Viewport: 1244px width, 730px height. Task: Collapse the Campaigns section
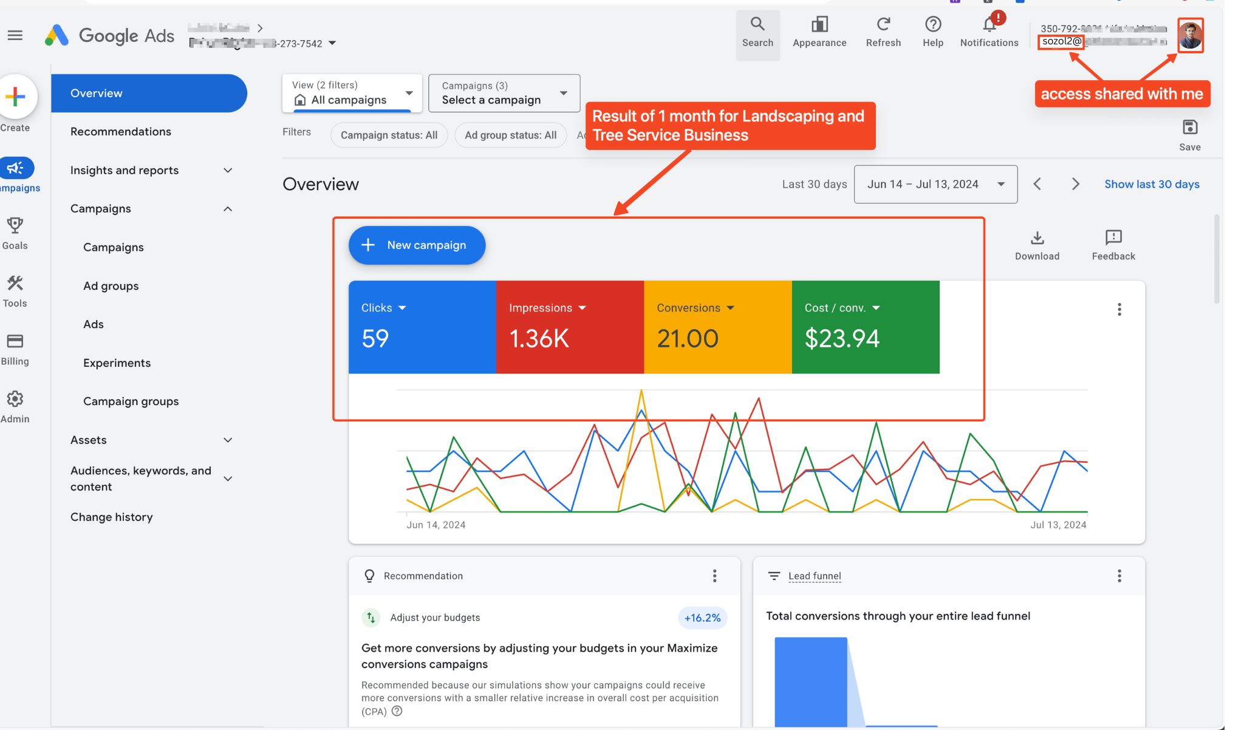(x=228, y=209)
